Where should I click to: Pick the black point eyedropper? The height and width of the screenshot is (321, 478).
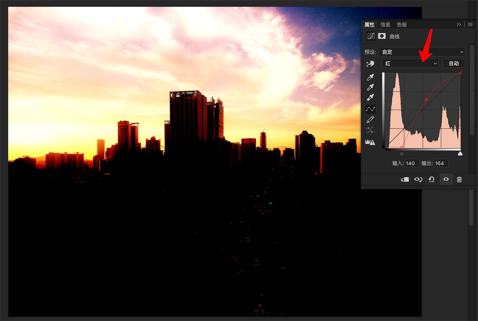coord(370,78)
